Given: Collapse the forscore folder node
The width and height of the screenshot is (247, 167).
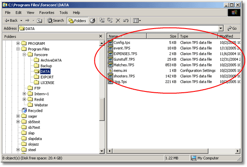Looking at the screenshot, I should pyautogui.click(x=24, y=54).
